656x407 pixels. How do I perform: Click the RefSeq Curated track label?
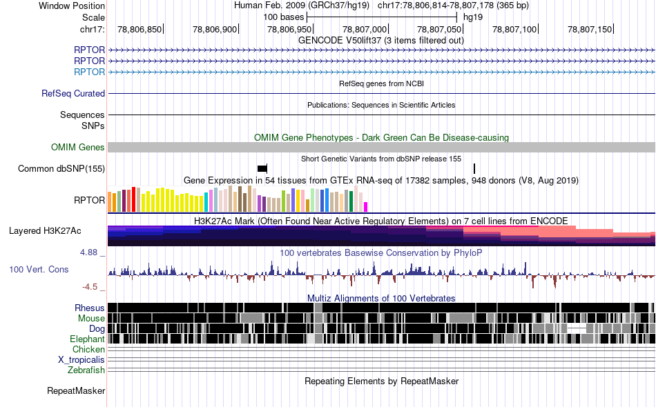(73, 93)
